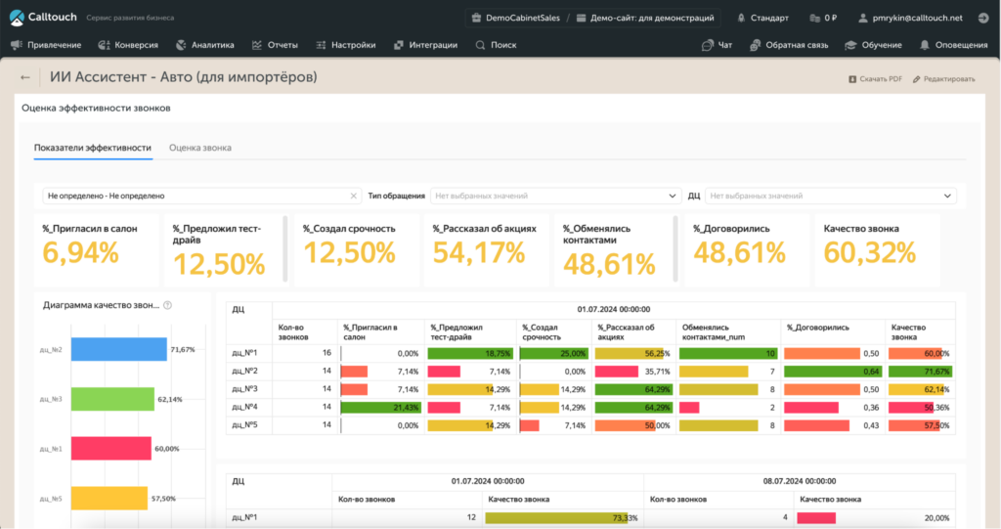Image resolution: width=1001 pixels, height=529 pixels.
Task: Click the Не определено date range field
Action: click(x=196, y=196)
